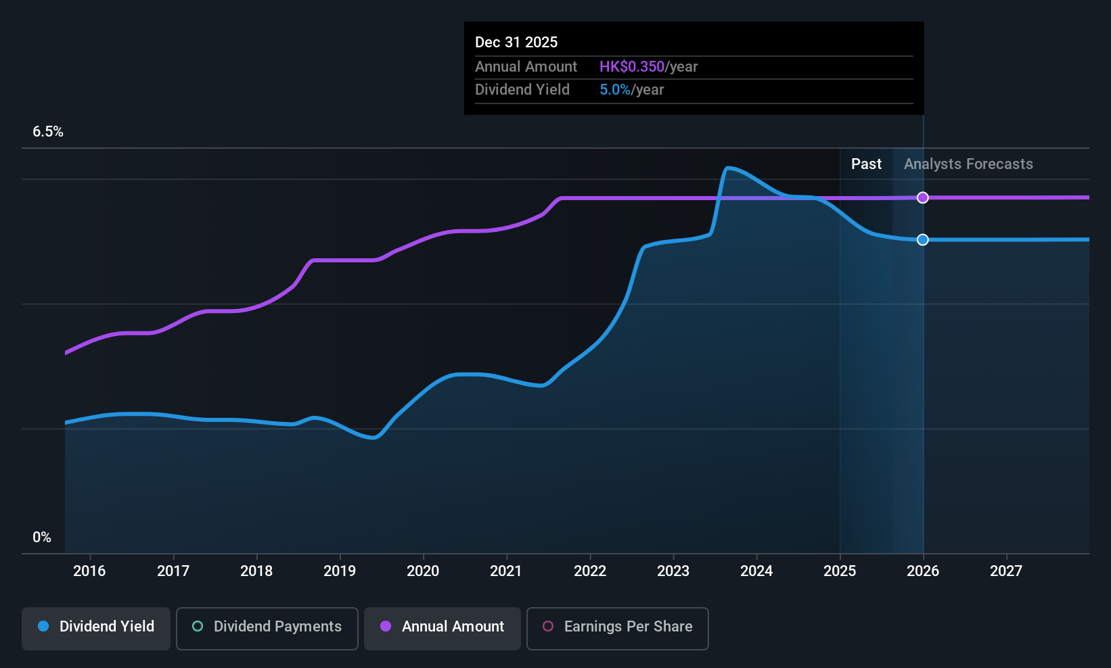Select the Analysts Forecasts region label
The width and height of the screenshot is (1111, 668).
coord(968,164)
